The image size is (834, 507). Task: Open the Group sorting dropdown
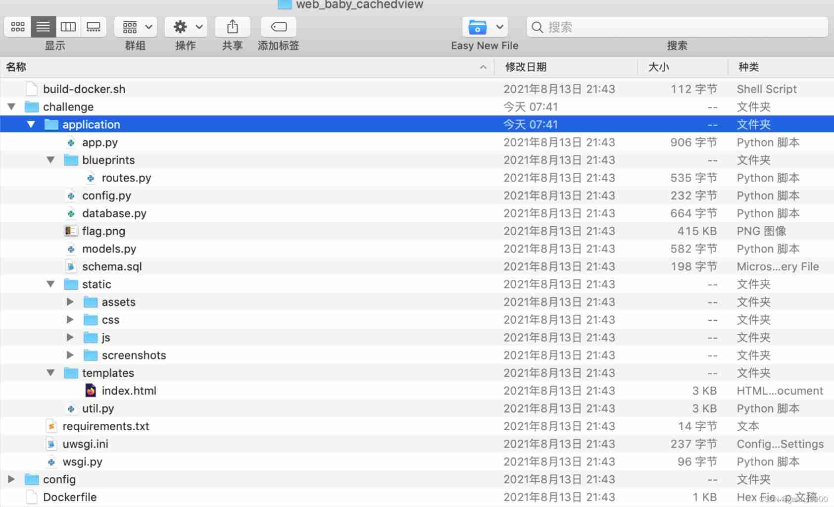(x=136, y=27)
